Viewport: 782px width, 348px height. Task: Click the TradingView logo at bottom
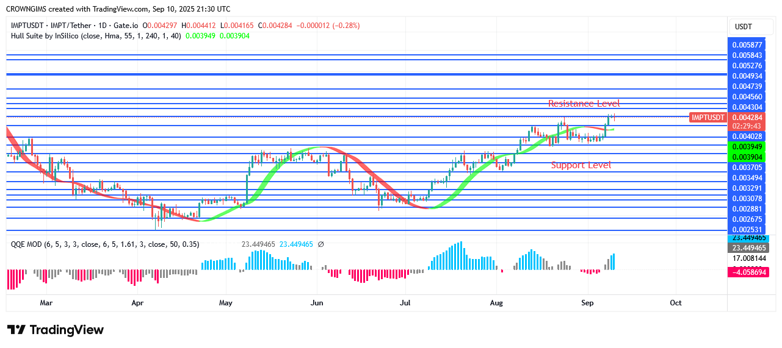pyautogui.click(x=56, y=330)
